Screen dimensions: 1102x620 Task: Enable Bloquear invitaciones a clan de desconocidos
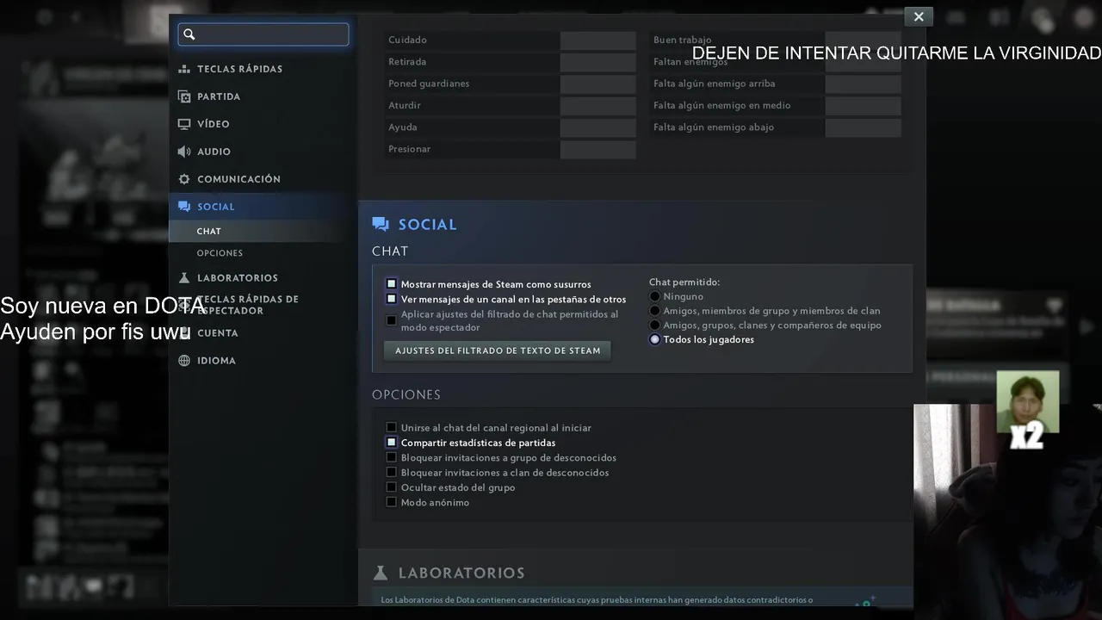point(392,472)
